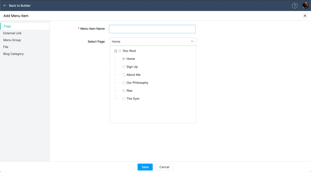311x172 pixels.
Task: Collapse the Doc Root tree node
Action: 116,51
